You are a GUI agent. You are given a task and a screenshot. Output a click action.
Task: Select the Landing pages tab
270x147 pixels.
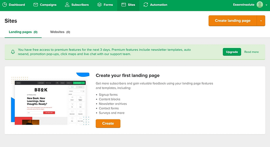pyautogui.click(x=23, y=32)
